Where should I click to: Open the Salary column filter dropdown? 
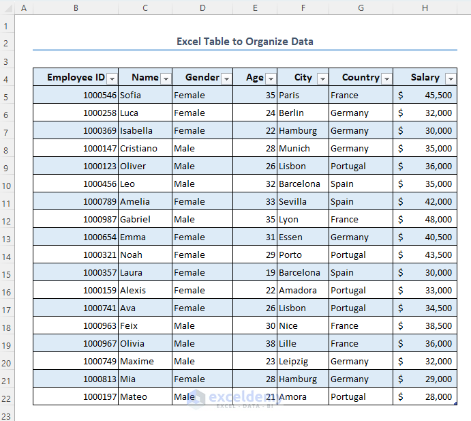(451, 78)
